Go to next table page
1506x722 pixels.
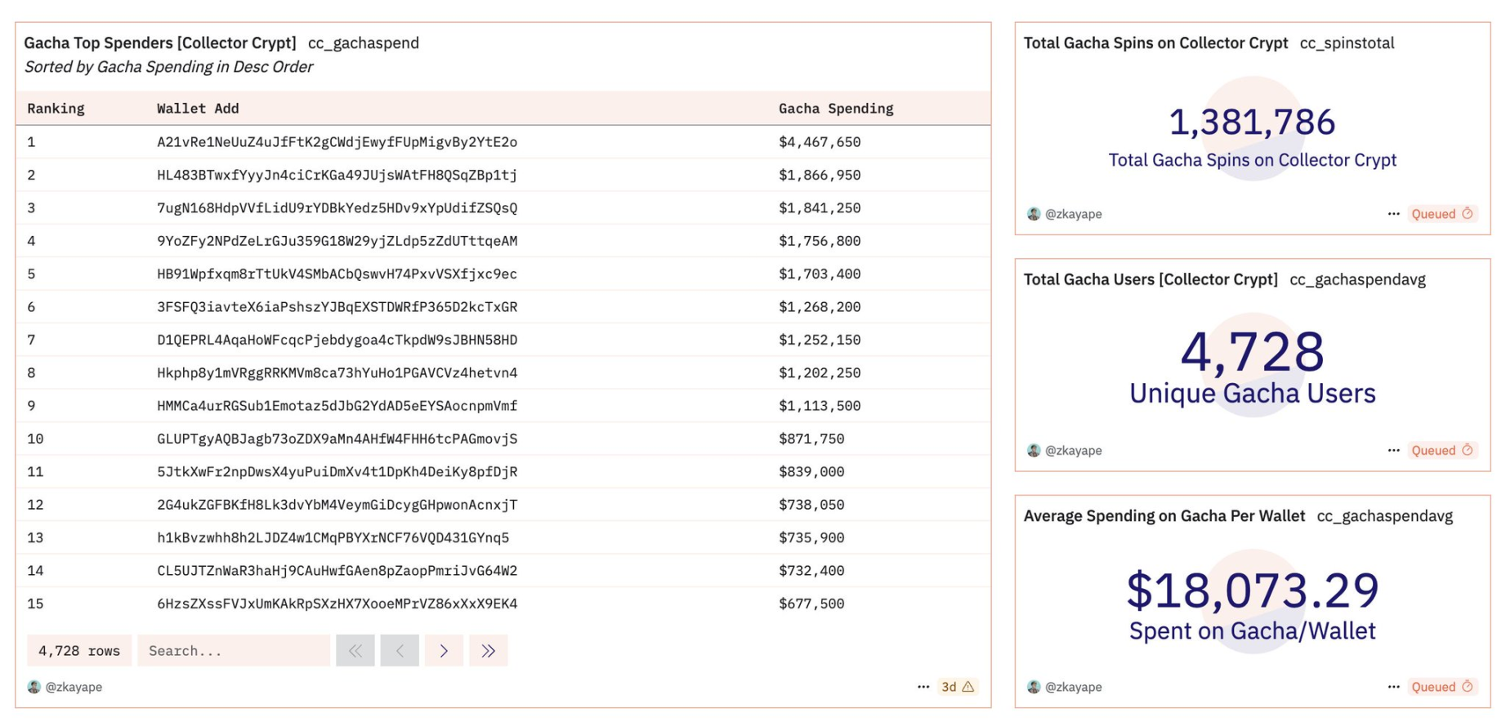click(444, 651)
